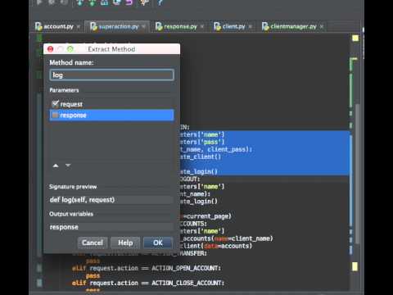Open settings via toolbar wrench icon
Screen dimensions: 393x295
(145, 2)
